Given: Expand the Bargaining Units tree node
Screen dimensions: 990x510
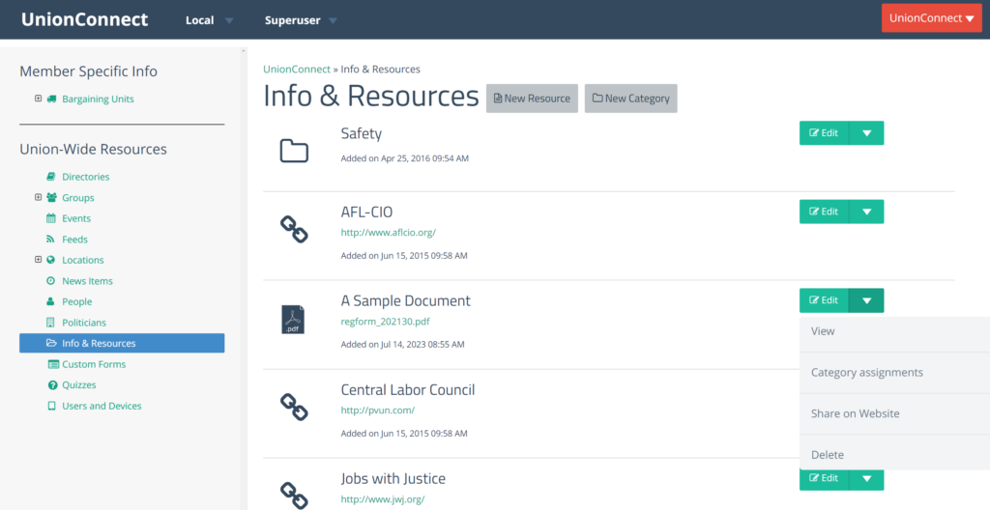Looking at the screenshot, I should coord(38,99).
